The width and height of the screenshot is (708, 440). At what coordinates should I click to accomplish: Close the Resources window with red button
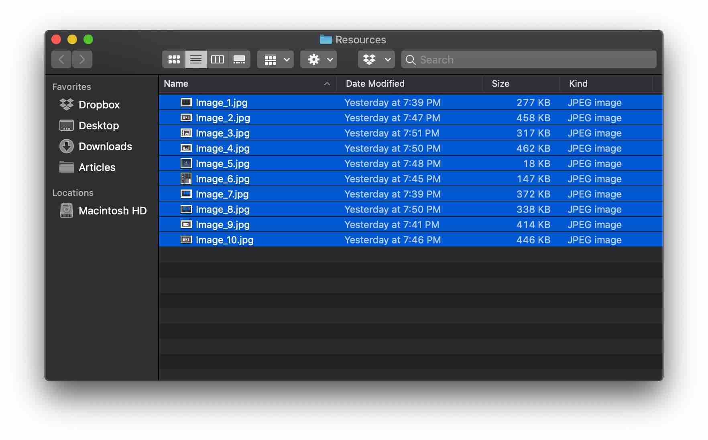pos(56,39)
